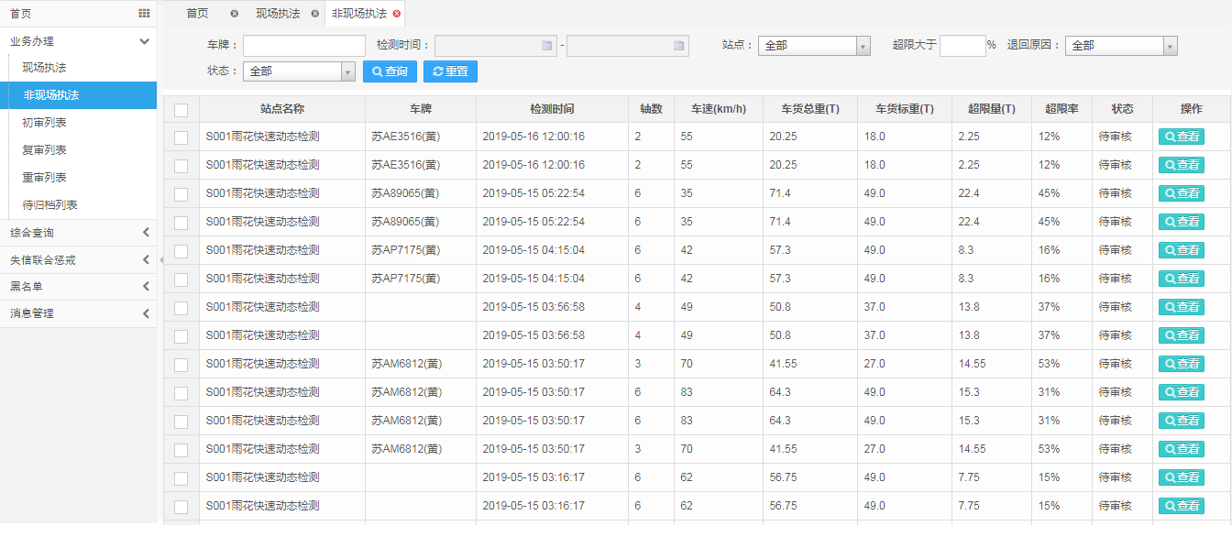Close the 非现场执法 tab with its red x
1232x537 pixels.
tap(396, 14)
